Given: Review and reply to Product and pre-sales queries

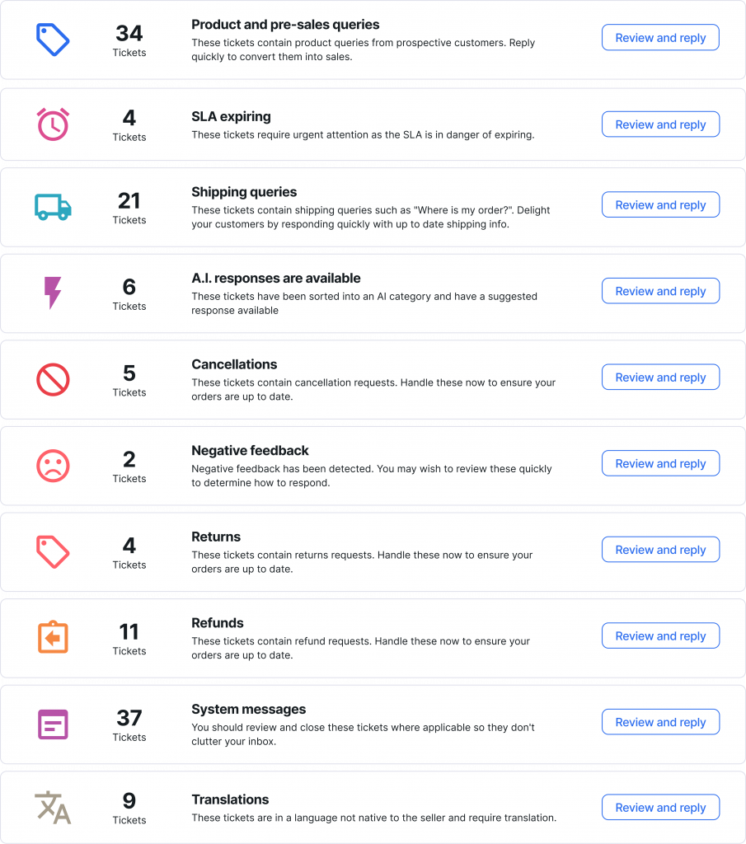Looking at the screenshot, I should [x=660, y=38].
